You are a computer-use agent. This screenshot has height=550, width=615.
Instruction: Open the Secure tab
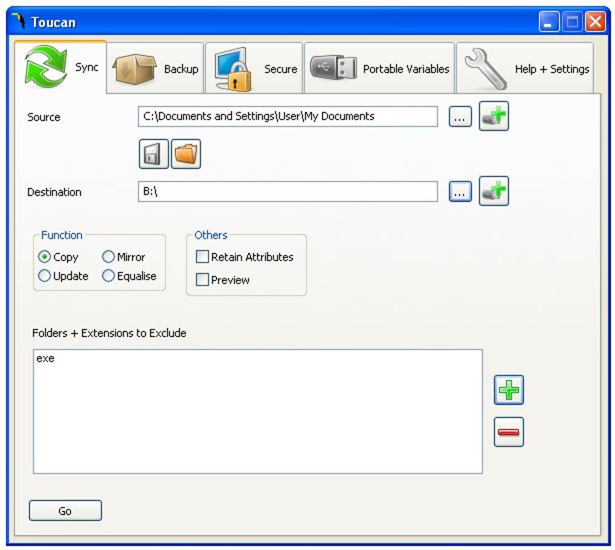[x=254, y=68]
